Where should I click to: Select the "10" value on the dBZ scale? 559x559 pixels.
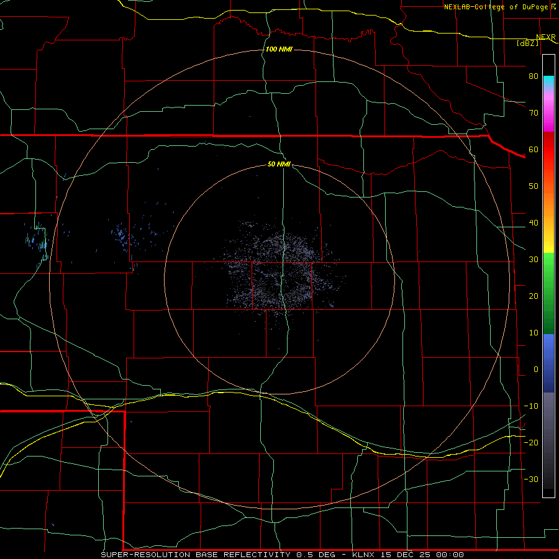pyautogui.click(x=534, y=333)
